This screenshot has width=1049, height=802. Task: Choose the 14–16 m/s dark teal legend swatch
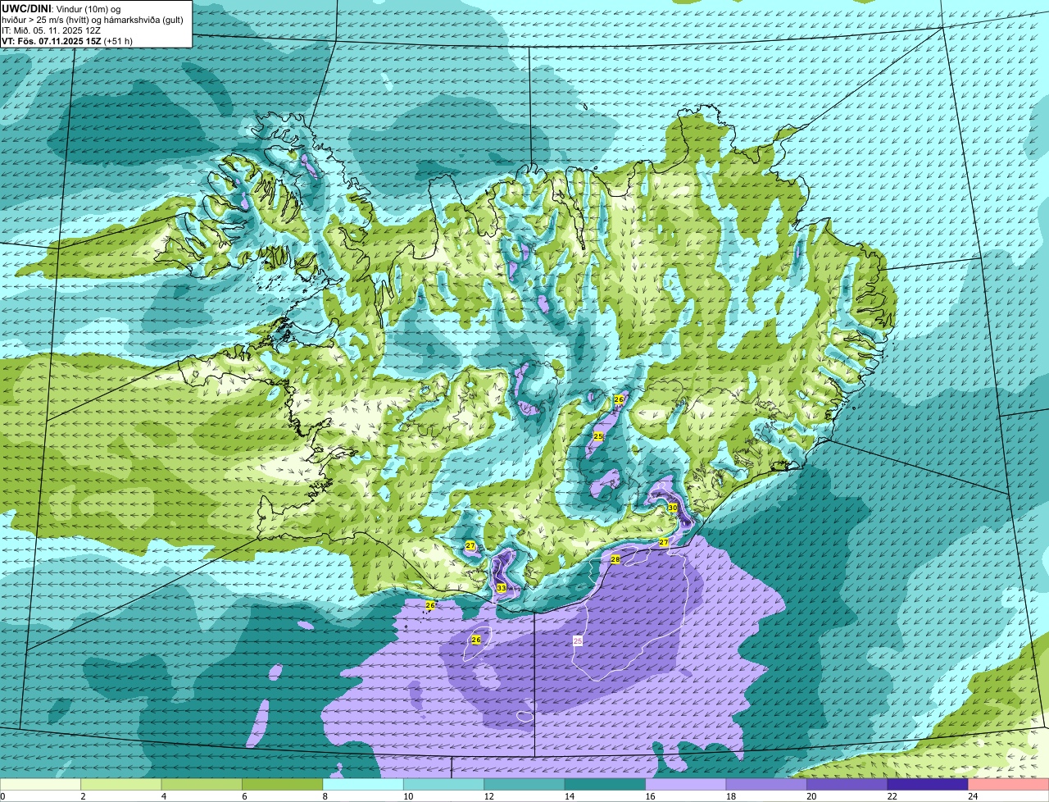[x=606, y=785]
